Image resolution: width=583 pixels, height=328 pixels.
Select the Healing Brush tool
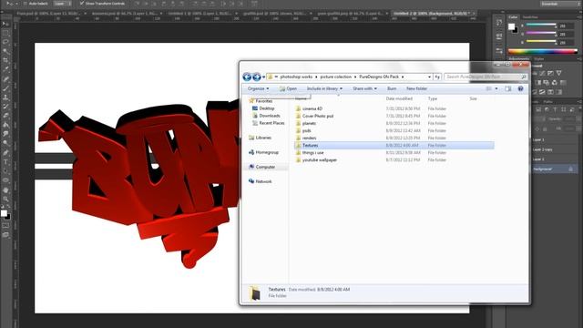pos(5,79)
